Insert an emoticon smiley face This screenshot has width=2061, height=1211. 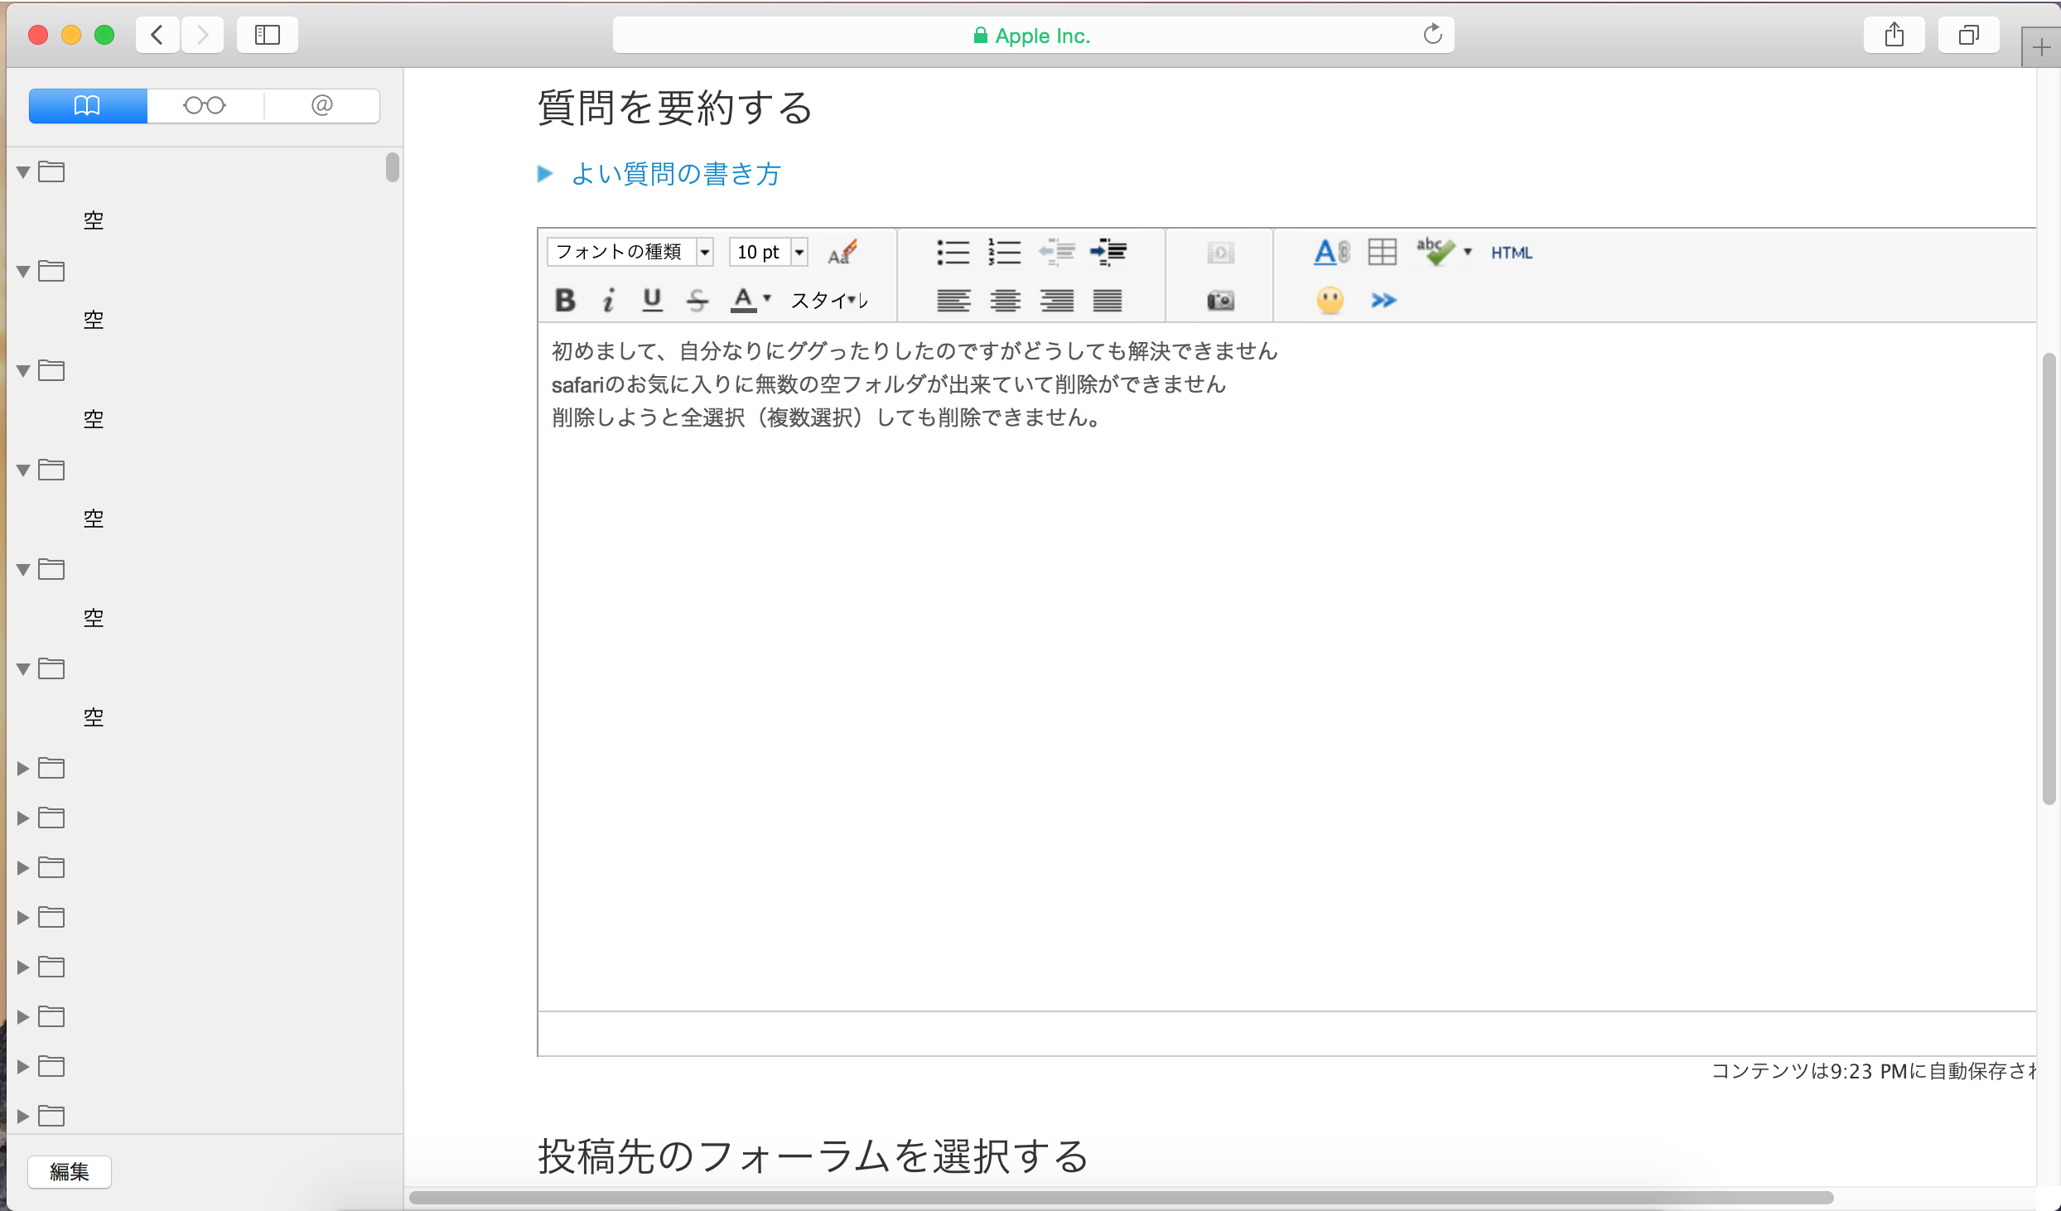(x=1330, y=300)
